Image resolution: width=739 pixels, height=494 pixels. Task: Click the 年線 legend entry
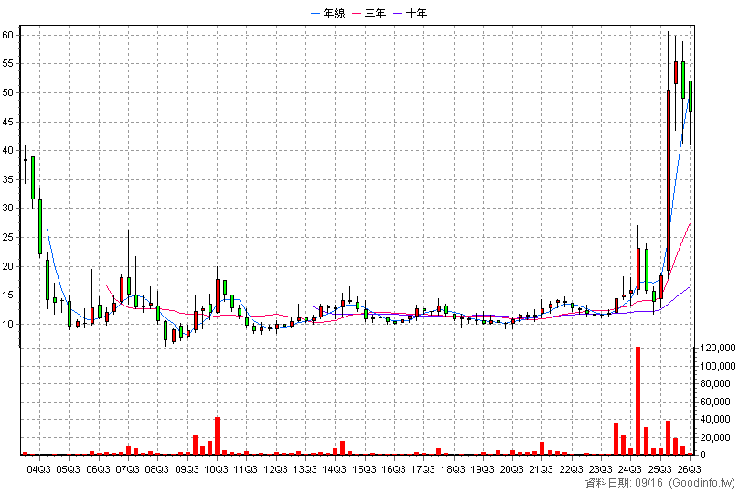[x=328, y=13]
